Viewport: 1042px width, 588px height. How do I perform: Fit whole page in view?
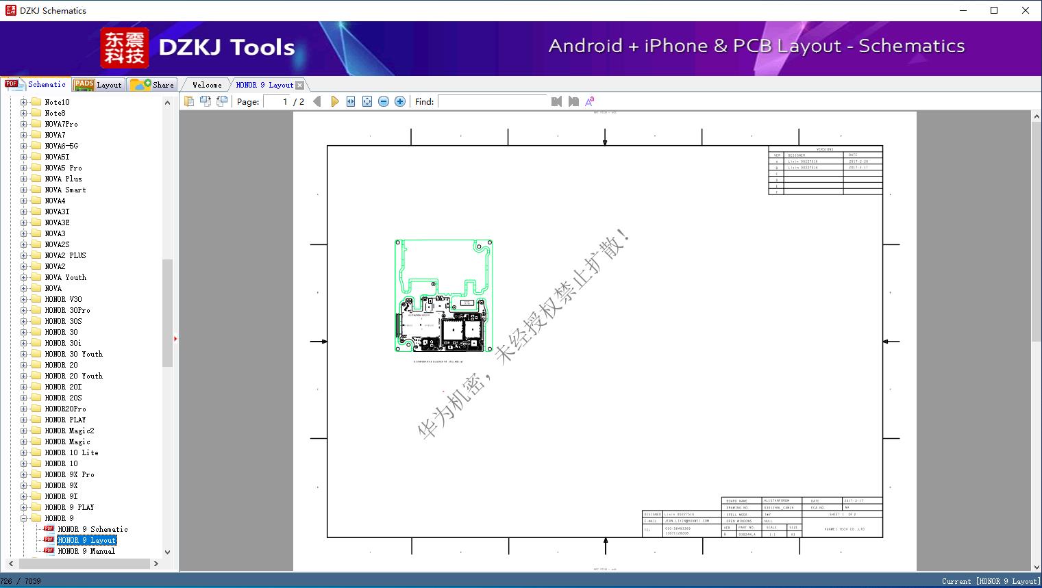click(367, 101)
